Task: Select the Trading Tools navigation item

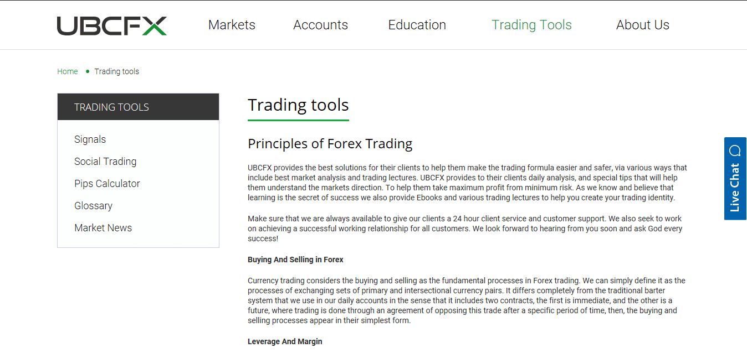Action: coord(531,25)
